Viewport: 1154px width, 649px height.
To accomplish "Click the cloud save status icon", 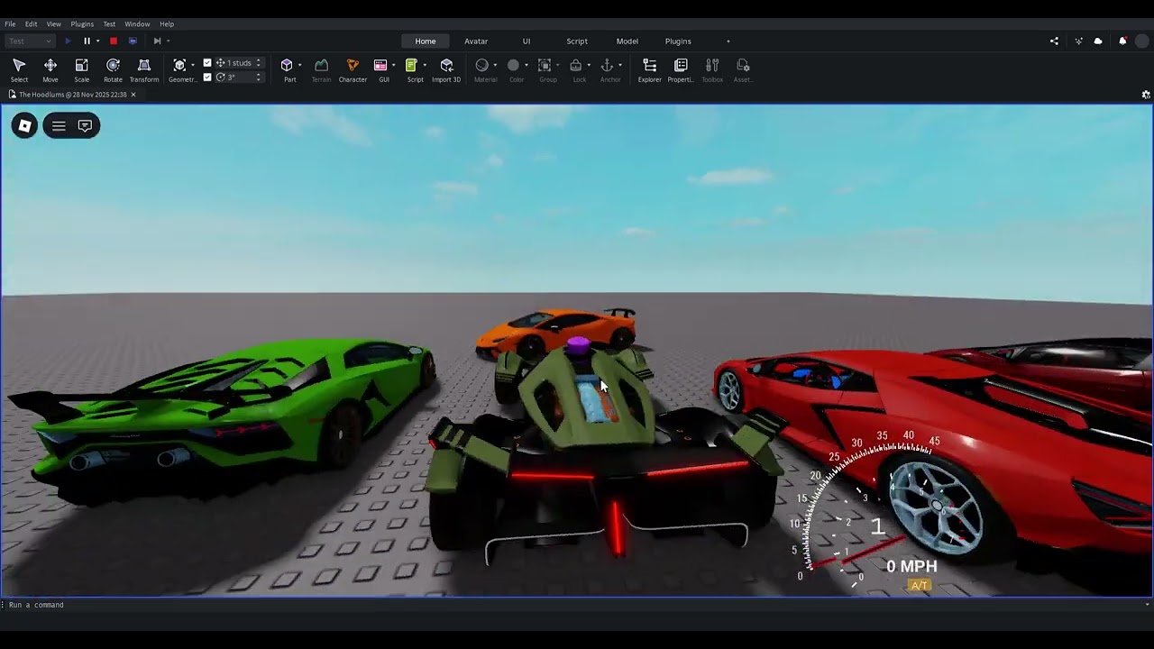I will coord(1098,41).
